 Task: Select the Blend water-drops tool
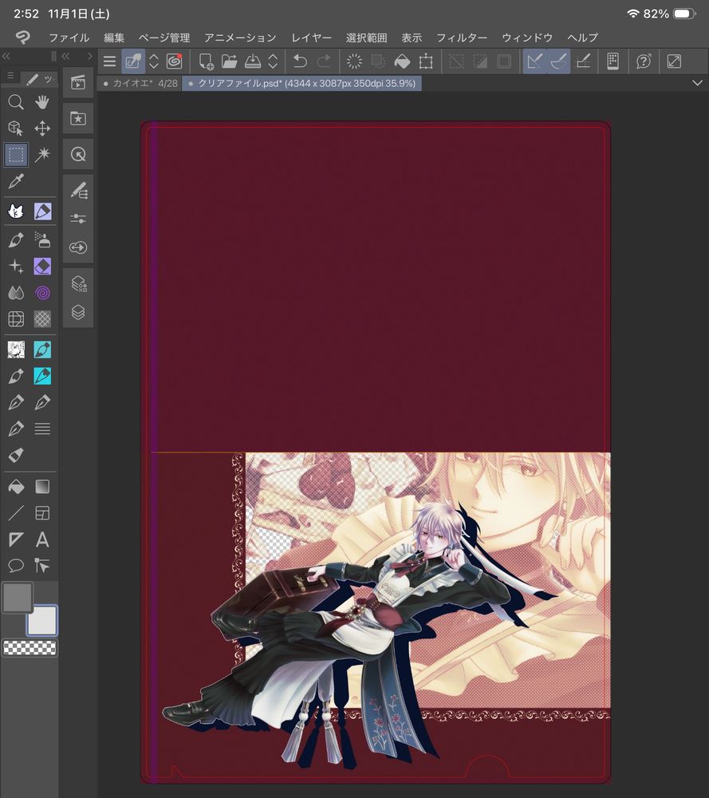pyautogui.click(x=16, y=293)
